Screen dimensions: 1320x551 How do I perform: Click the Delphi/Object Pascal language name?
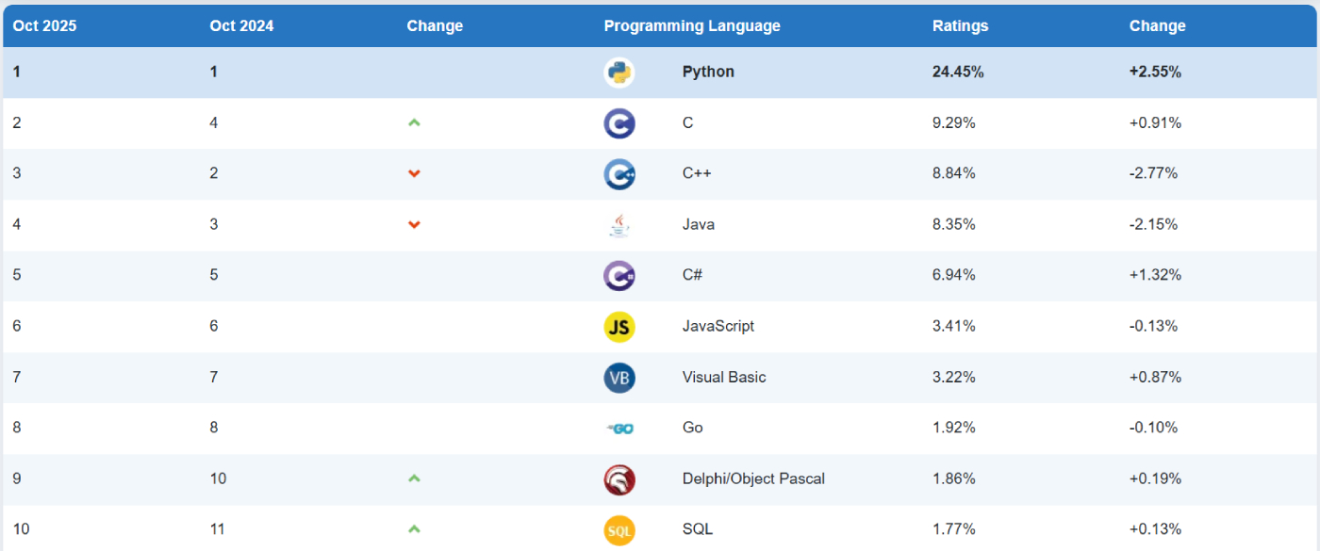(x=753, y=478)
